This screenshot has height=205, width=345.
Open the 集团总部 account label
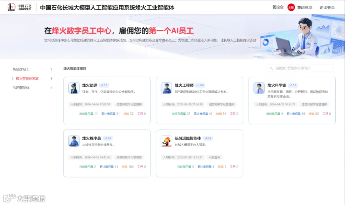(x=304, y=8)
